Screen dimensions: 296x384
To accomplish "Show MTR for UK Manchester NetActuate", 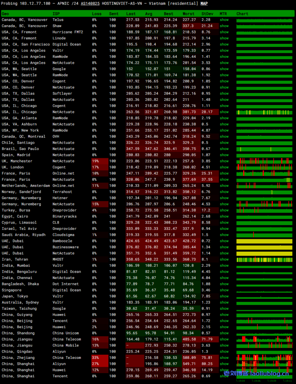I will point(224,161).
